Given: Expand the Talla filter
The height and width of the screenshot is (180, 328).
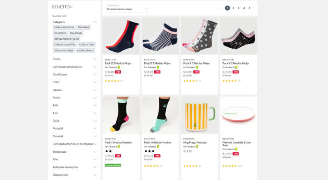Looking at the screenshot, I should [x=95, y=105].
